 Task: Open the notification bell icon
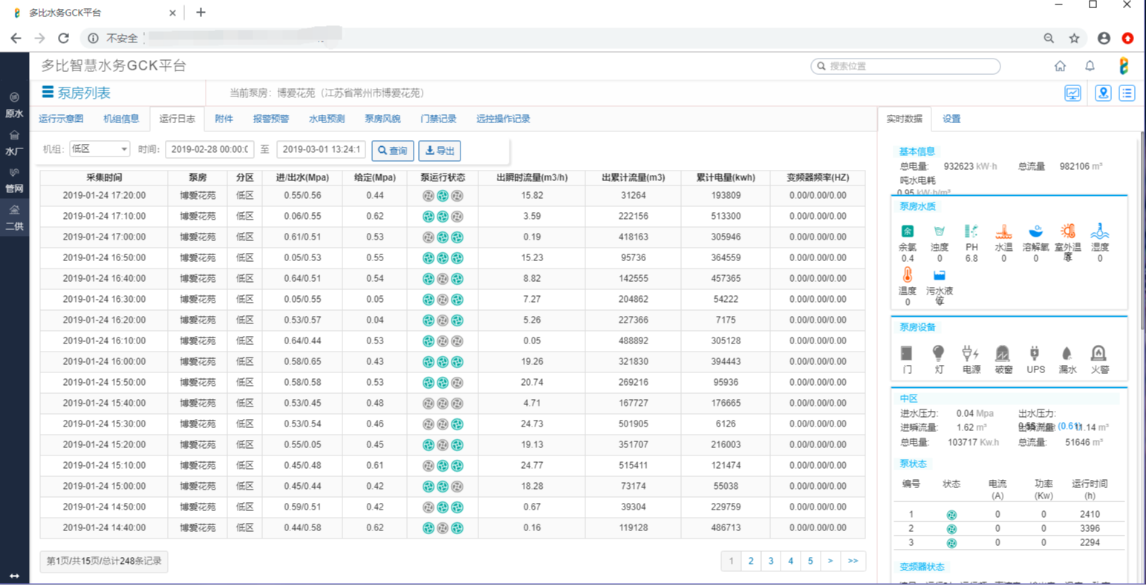pos(1090,66)
